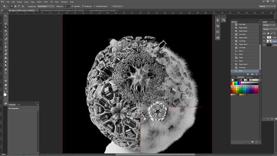The height and width of the screenshot is (156, 277).
Task: Select the highlighted Move history state
Action: pos(245,71)
